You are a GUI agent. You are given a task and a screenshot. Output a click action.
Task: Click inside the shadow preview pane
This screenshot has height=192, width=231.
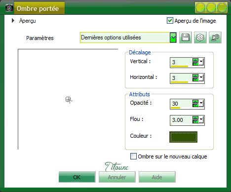coord(68,99)
